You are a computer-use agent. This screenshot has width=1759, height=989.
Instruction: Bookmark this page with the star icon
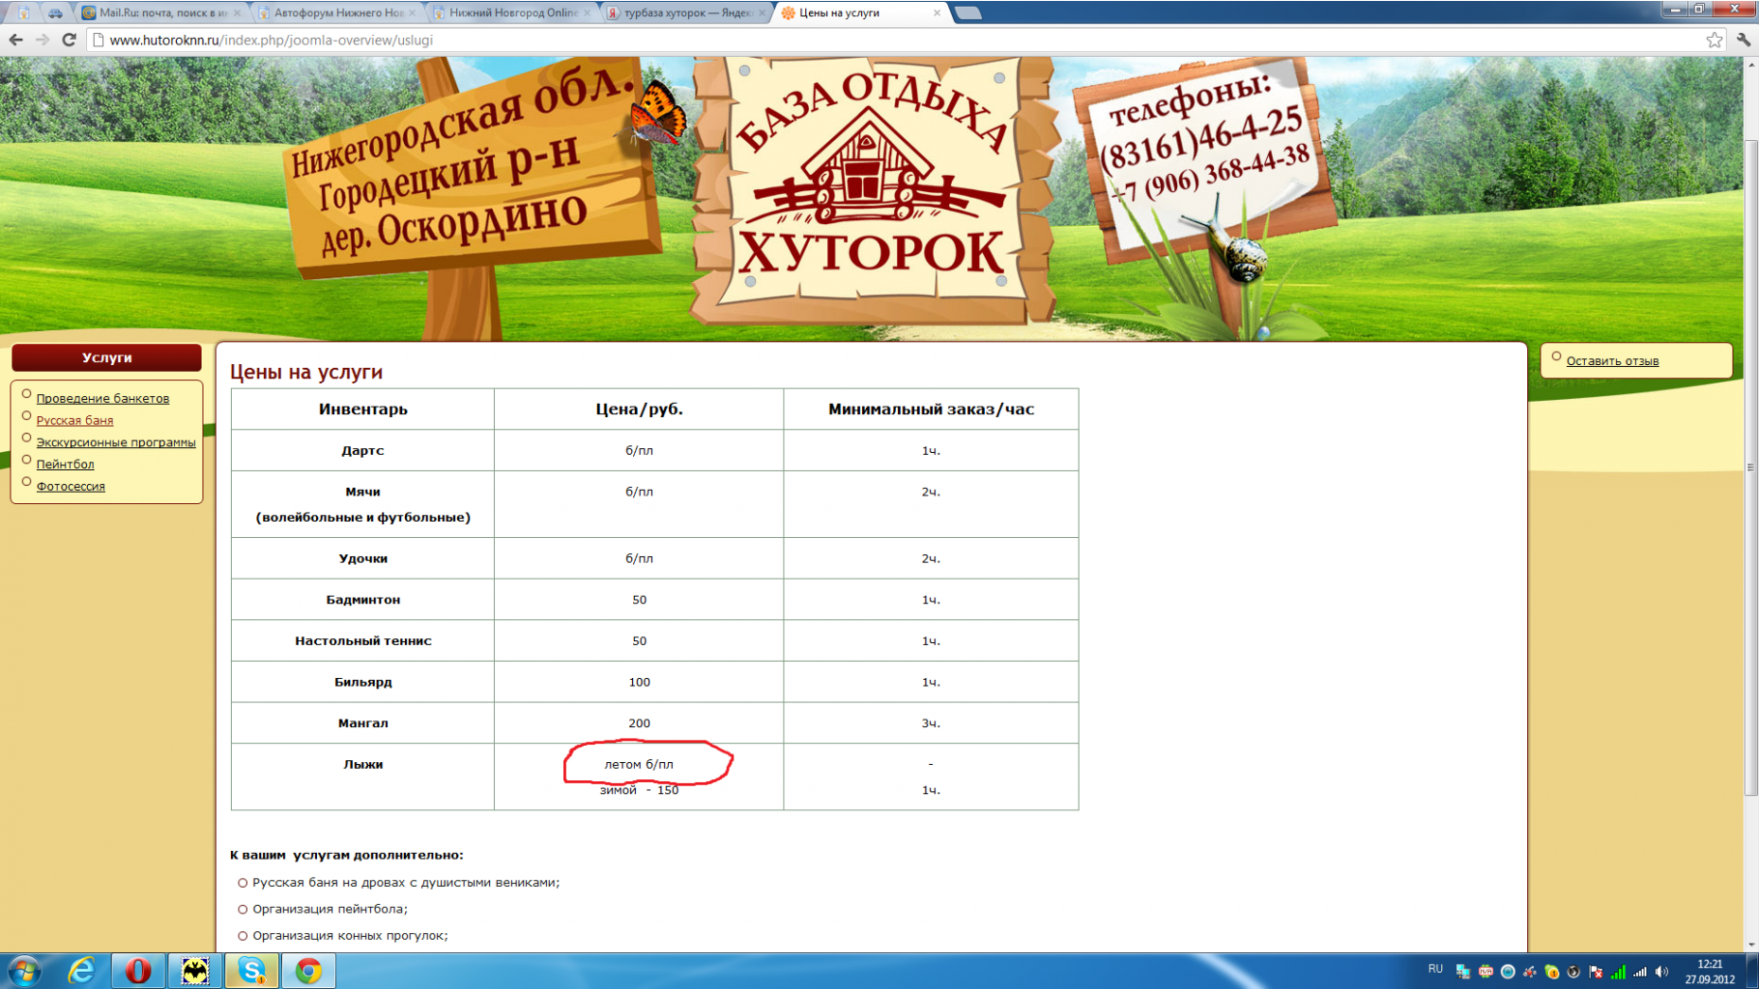(x=1714, y=40)
